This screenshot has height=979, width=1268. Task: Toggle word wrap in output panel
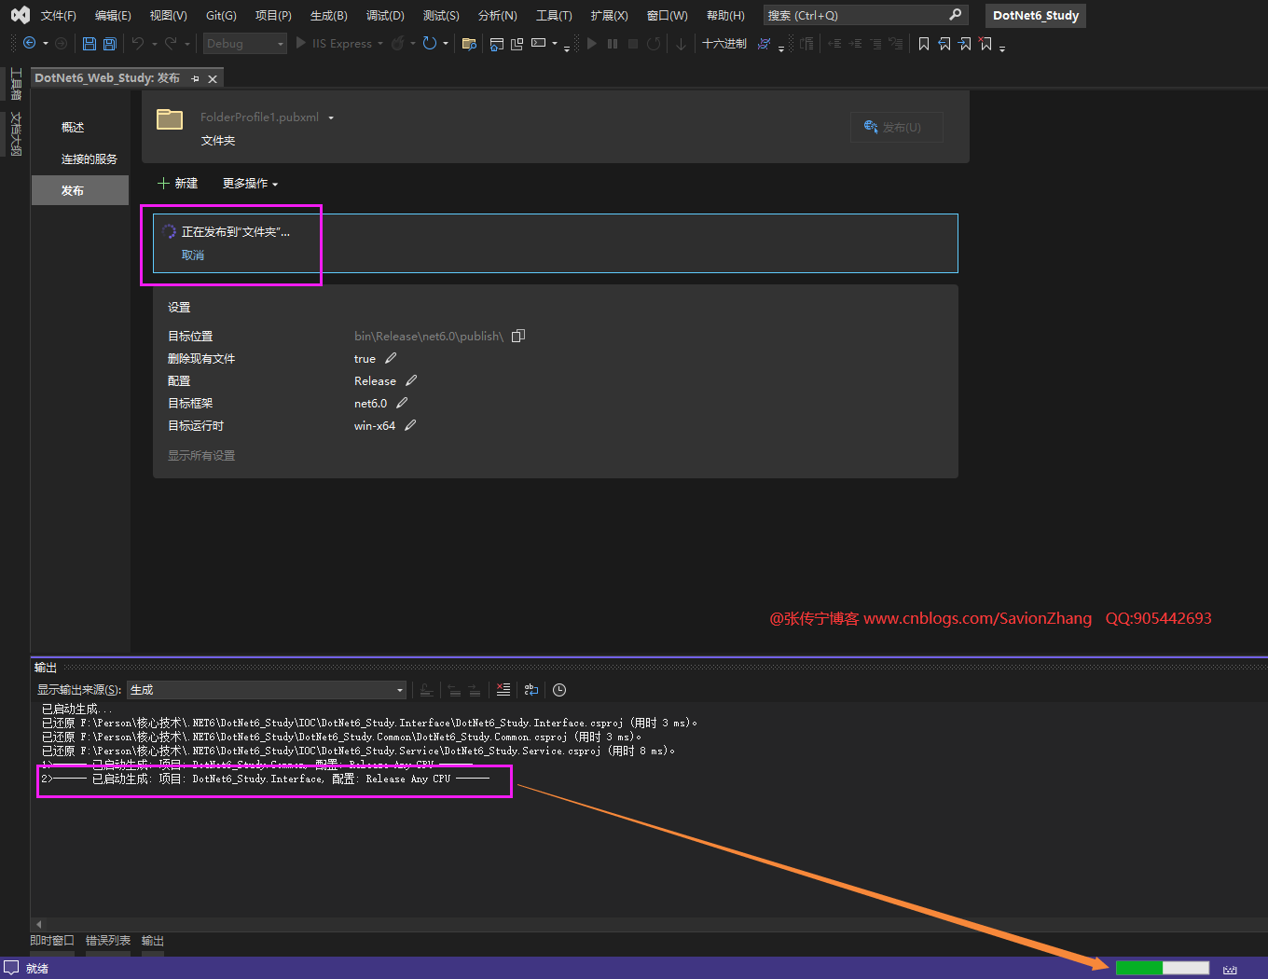coord(531,690)
